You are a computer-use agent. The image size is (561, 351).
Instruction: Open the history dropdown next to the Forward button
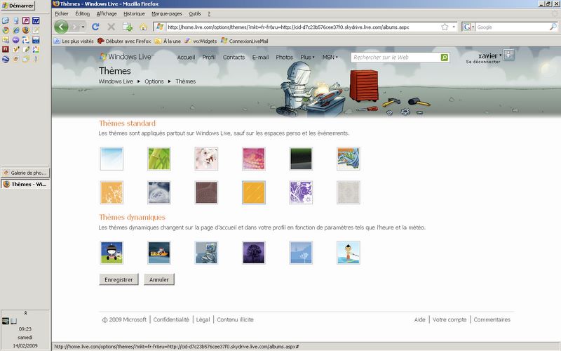83,27
